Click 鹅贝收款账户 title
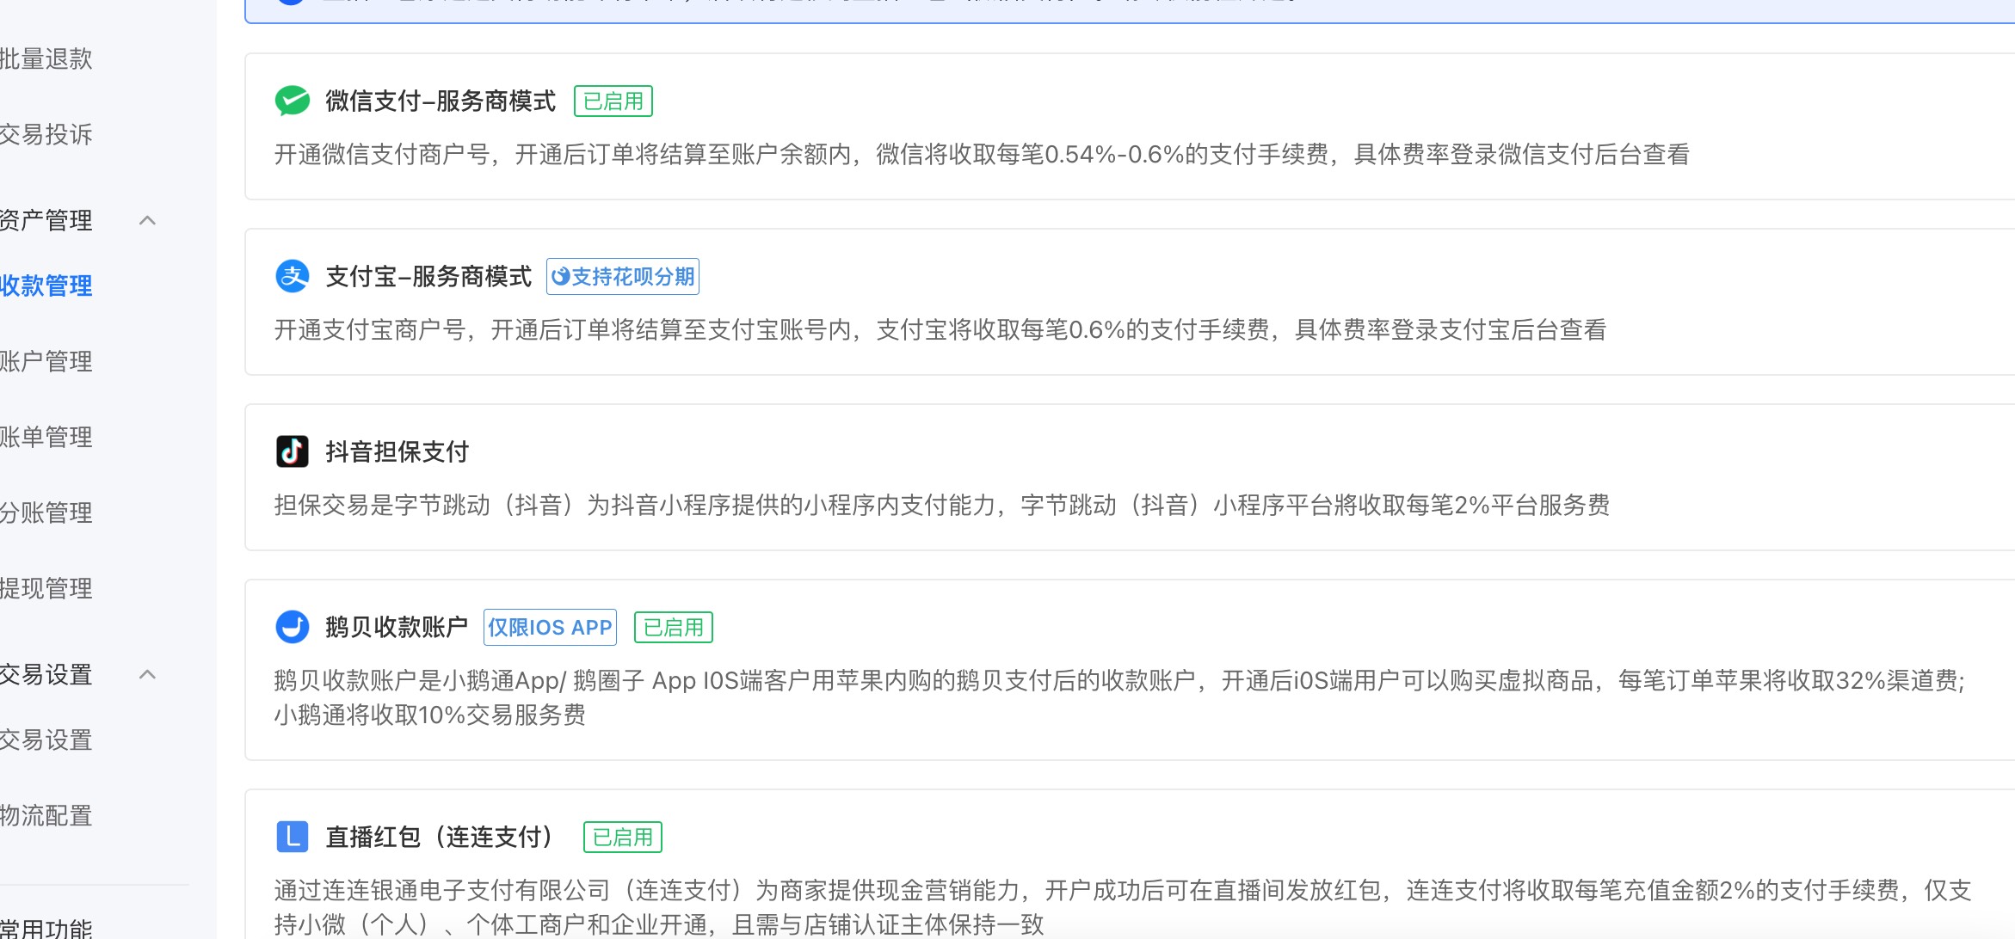2015x939 pixels. pyautogui.click(x=397, y=628)
